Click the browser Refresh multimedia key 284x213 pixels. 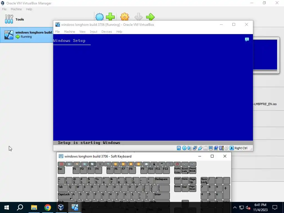92,164
